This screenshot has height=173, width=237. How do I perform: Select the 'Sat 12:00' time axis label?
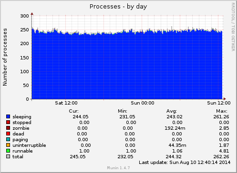[66, 103]
